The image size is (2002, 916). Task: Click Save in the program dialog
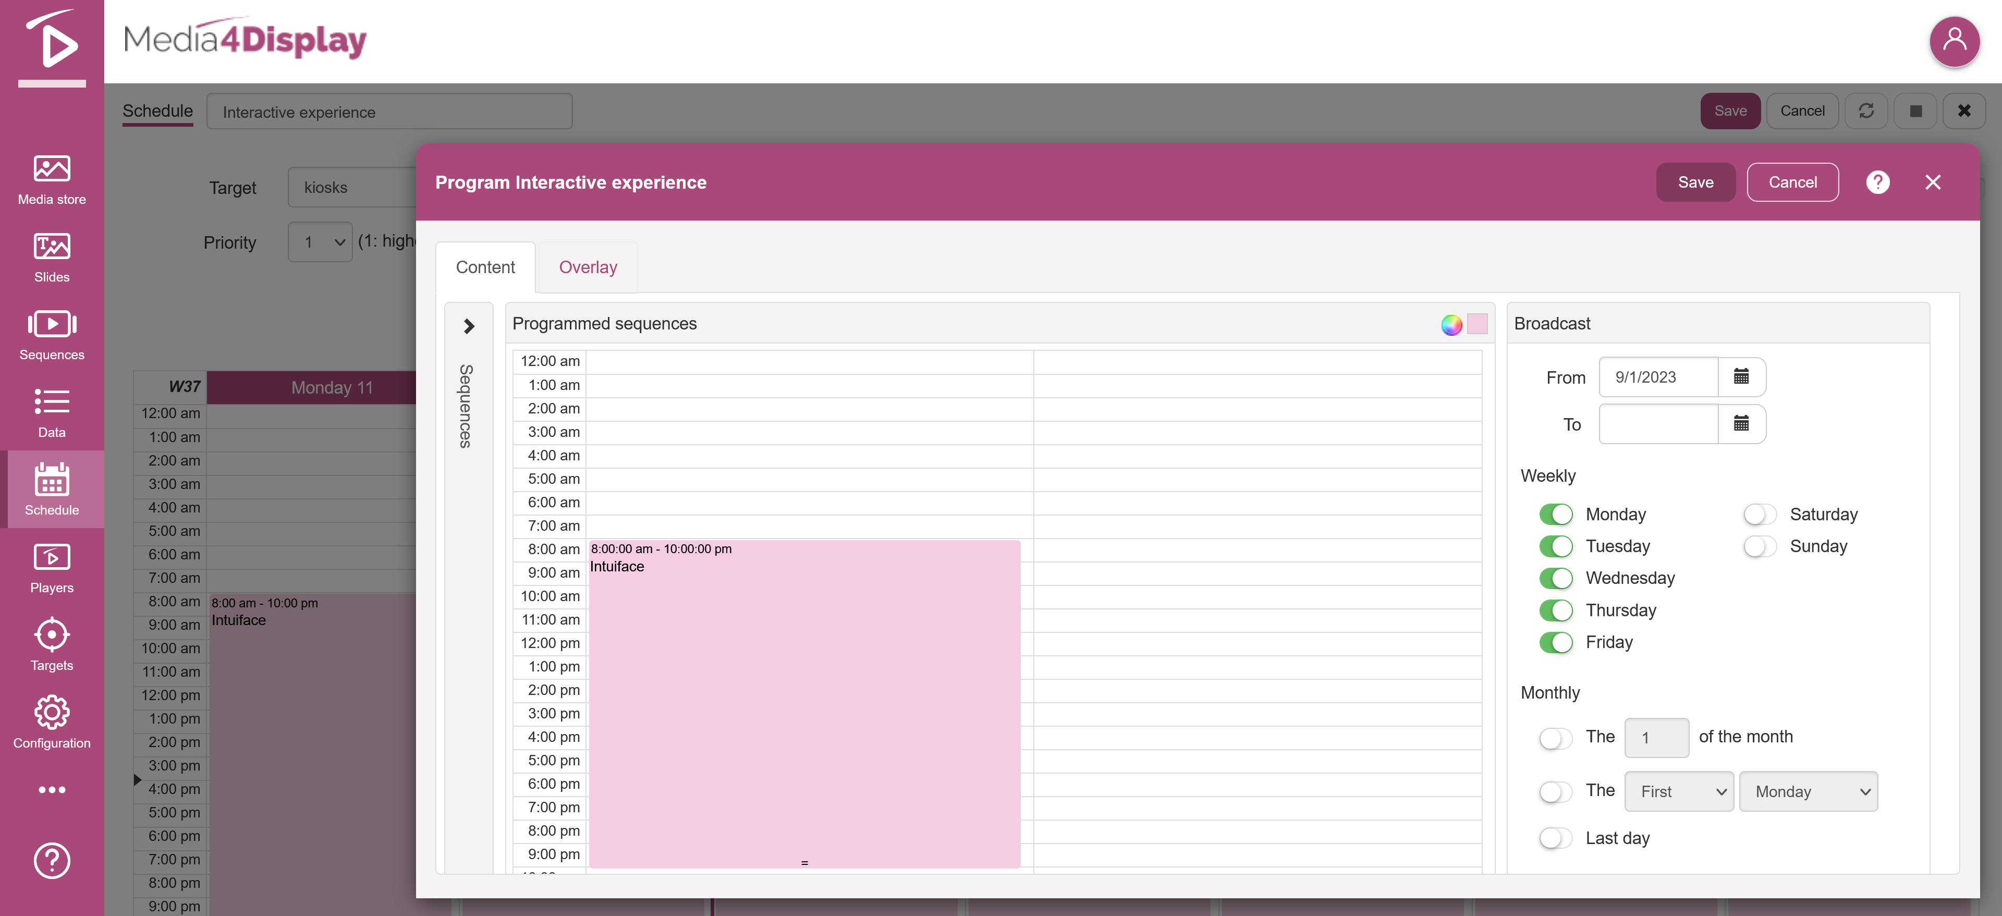click(x=1695, y=182)
